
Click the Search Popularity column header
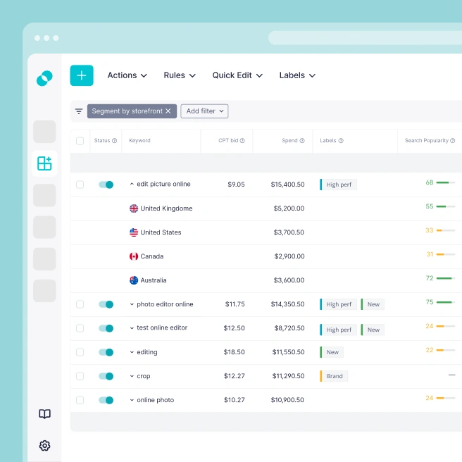(x=426, y=141)
